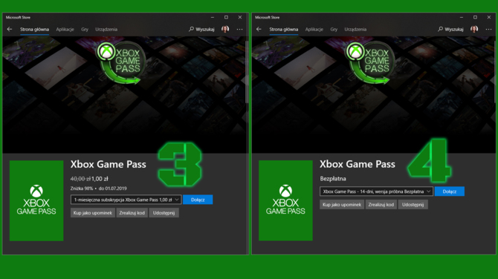Click the left window's vertical scrollbar
498x279 pixels.
click(247, 71)
